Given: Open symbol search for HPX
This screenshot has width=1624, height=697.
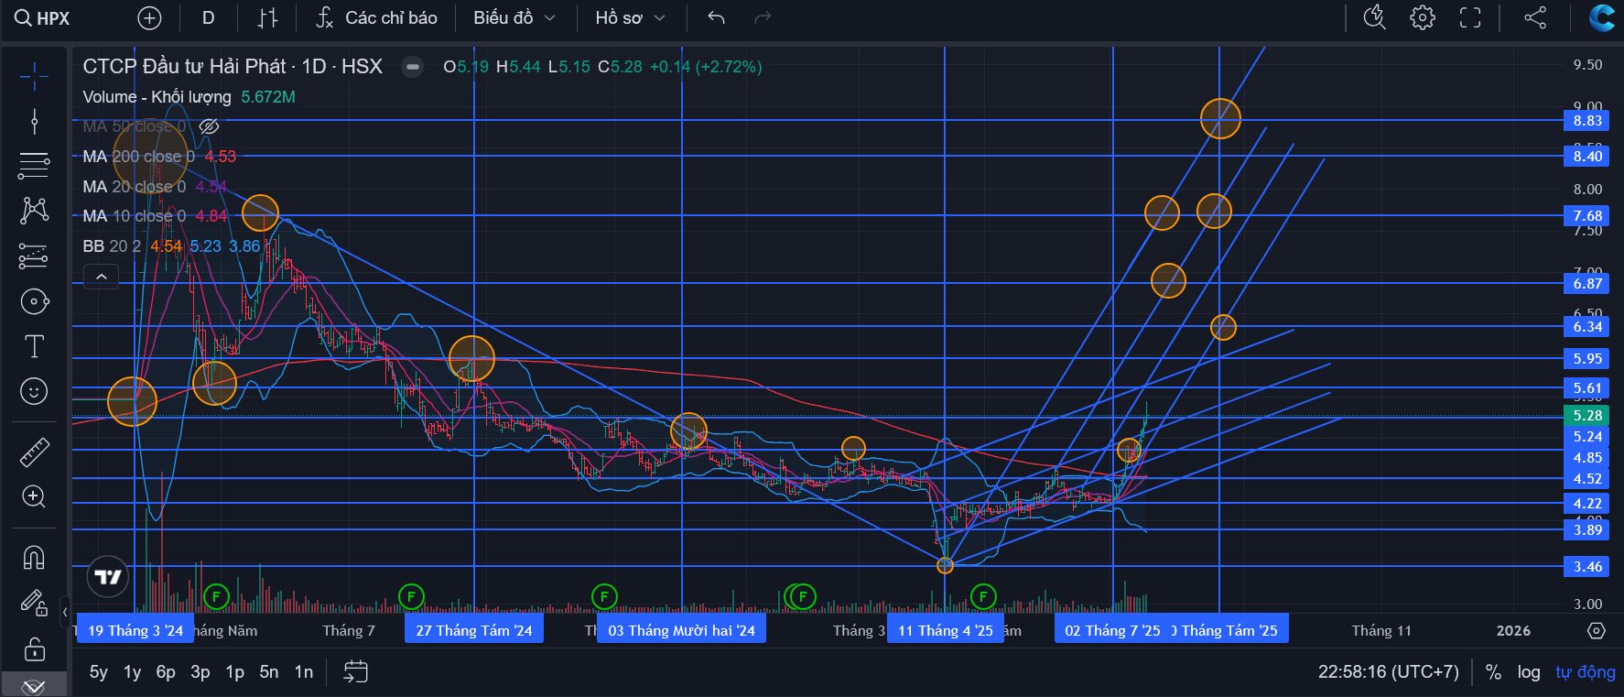Looking at the screenshot, I should pos(42,18).
